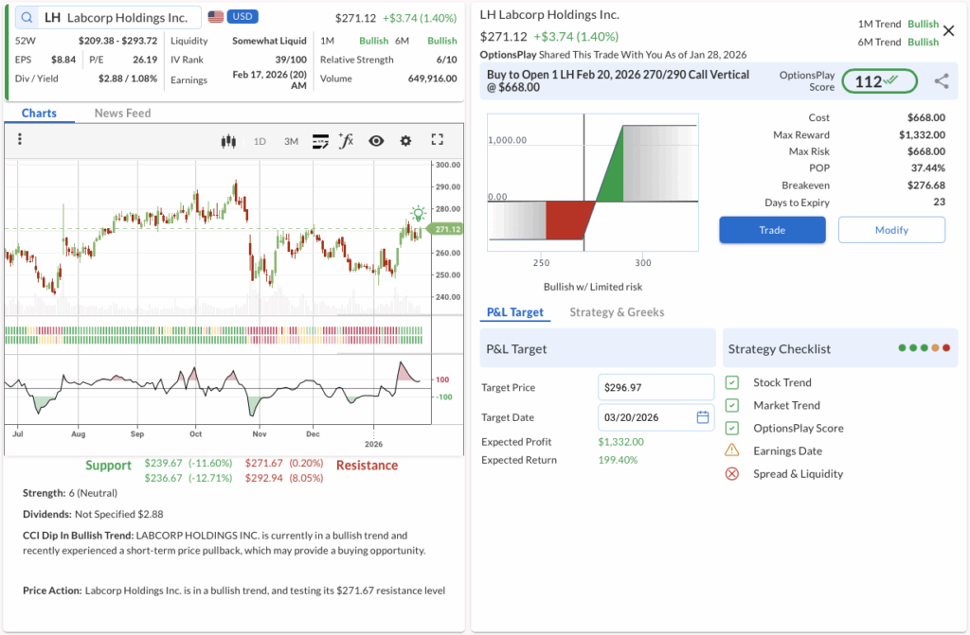This screenshot has width=970, height=635.
Task: Select the candlestick chart type icon
Action: pos(227,141)
